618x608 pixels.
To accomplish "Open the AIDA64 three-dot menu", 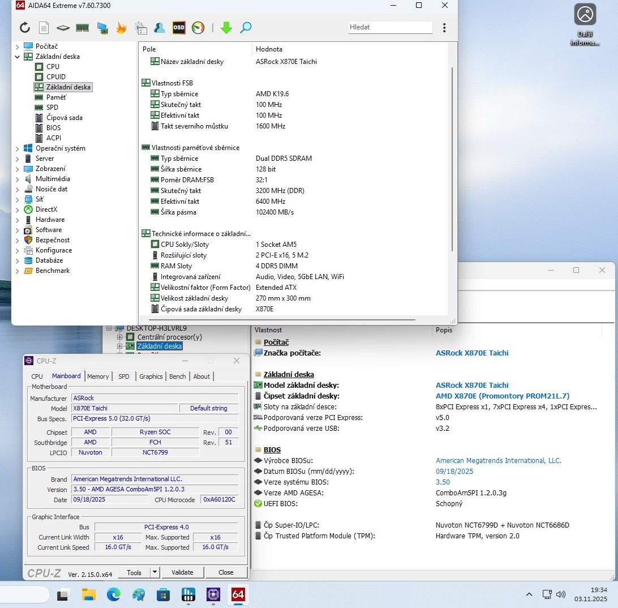I will [444, 28].
